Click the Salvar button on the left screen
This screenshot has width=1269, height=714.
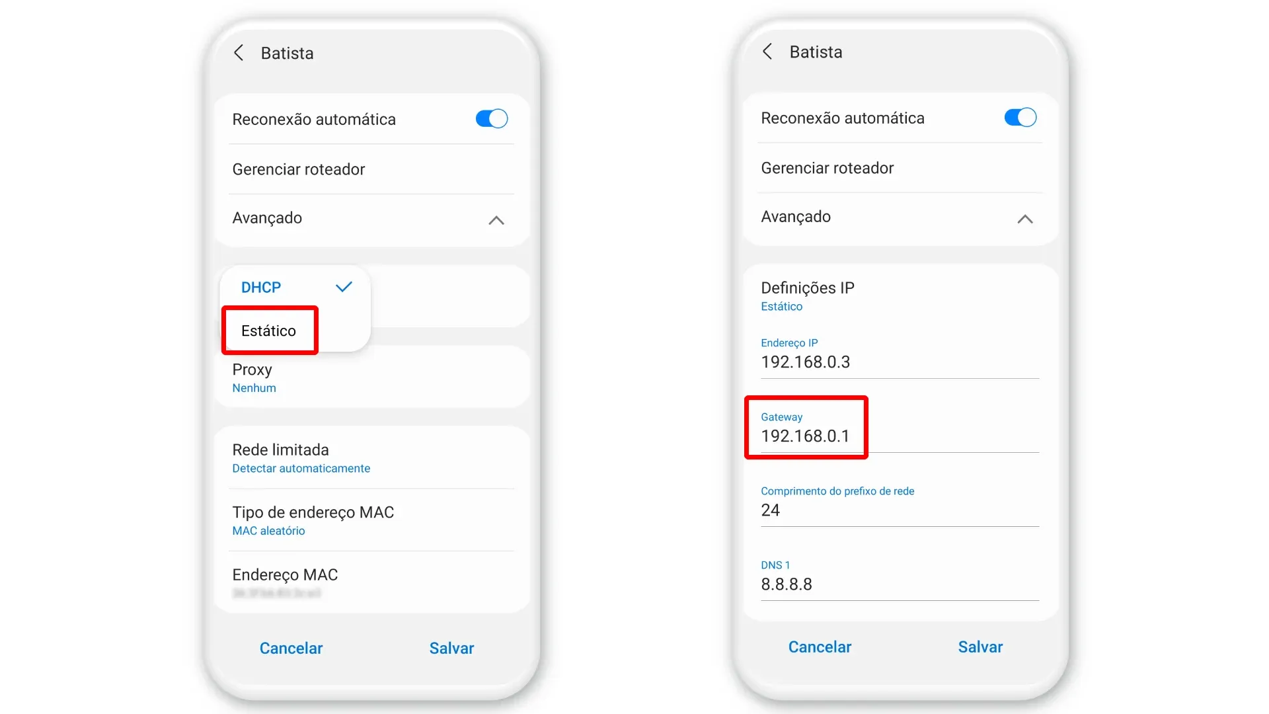(451, 648)
